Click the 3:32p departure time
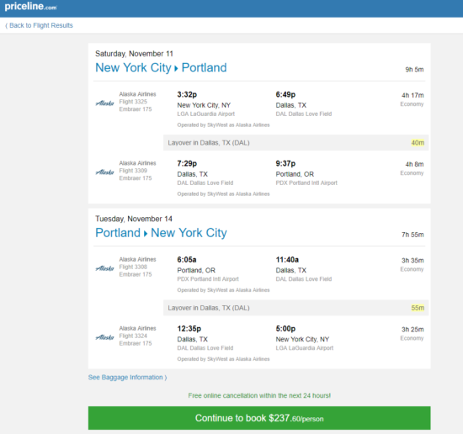The image size is (463, 434). (x=187, y=95)
